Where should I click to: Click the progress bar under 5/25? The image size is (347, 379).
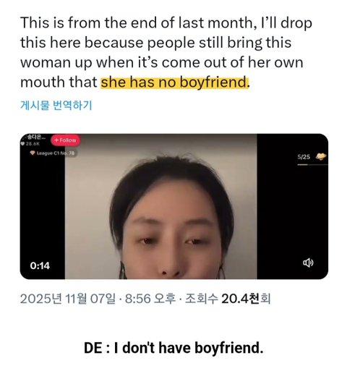click(312, 165)
